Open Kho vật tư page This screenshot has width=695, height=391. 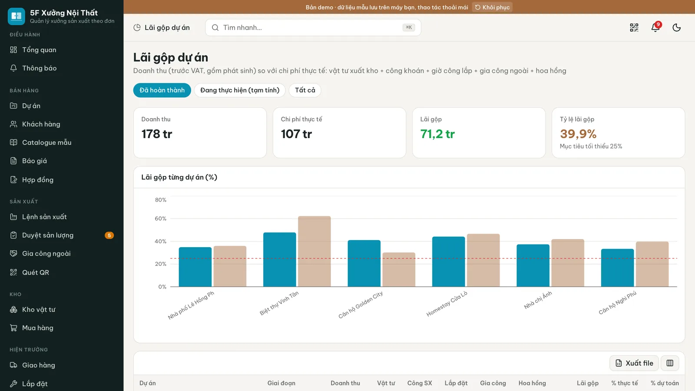click(62, 310)
